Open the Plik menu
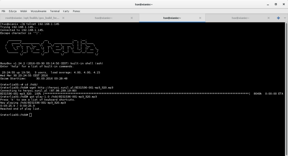This screenshot has height=156, width=288. pyautogui.click(x=3, y=11)
